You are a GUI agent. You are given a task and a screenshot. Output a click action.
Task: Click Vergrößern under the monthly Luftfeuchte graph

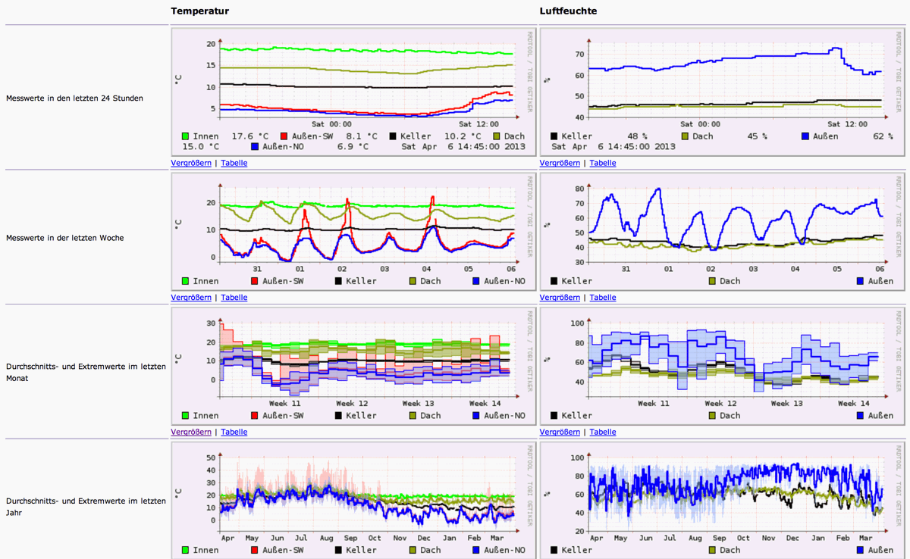(x=560, y=432)
